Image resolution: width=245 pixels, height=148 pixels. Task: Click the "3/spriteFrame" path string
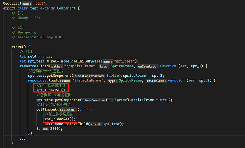(x=88, y=80)
